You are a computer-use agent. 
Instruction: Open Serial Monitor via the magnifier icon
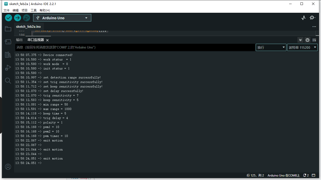[x=312, y=18]
